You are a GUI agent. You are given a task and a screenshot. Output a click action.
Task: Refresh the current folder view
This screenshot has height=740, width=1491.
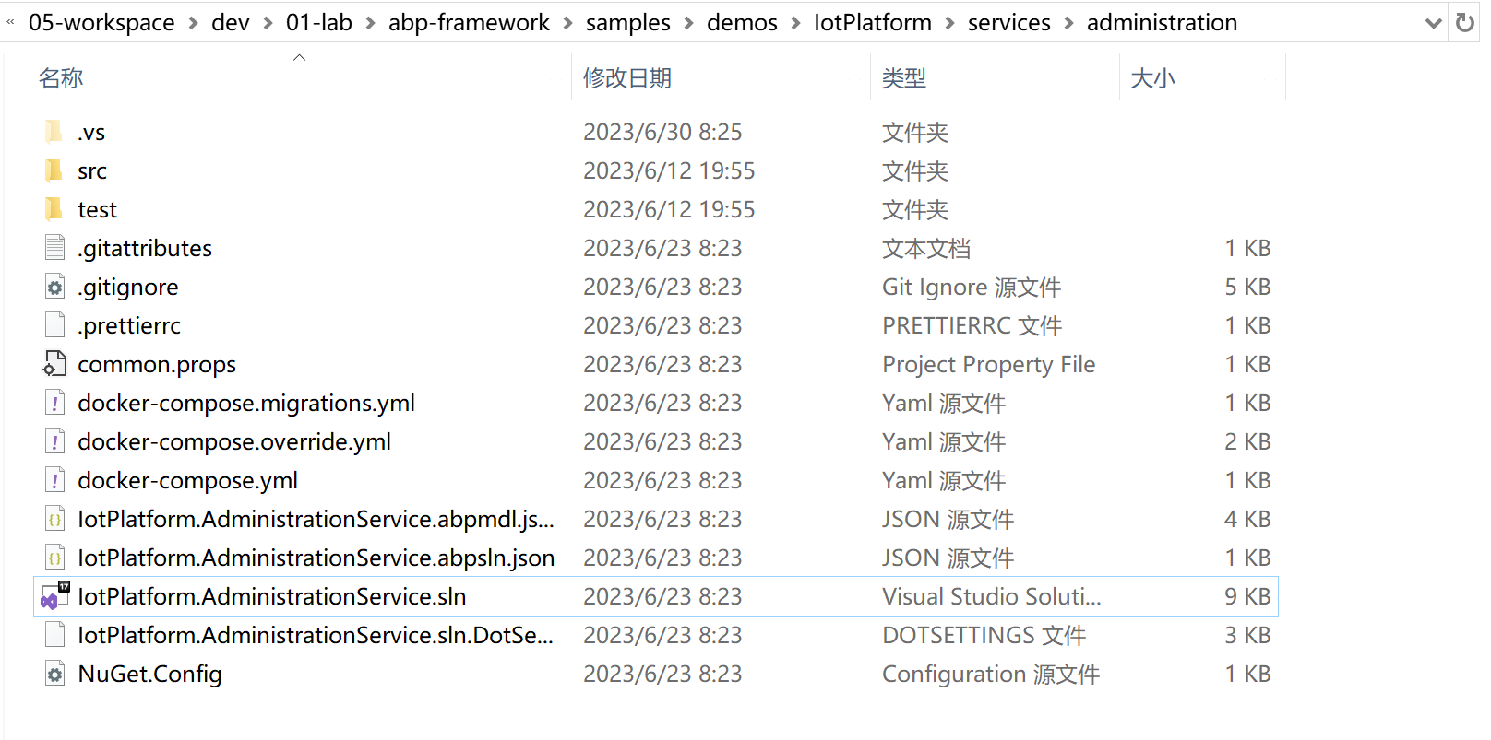(x=1464, y=23)
